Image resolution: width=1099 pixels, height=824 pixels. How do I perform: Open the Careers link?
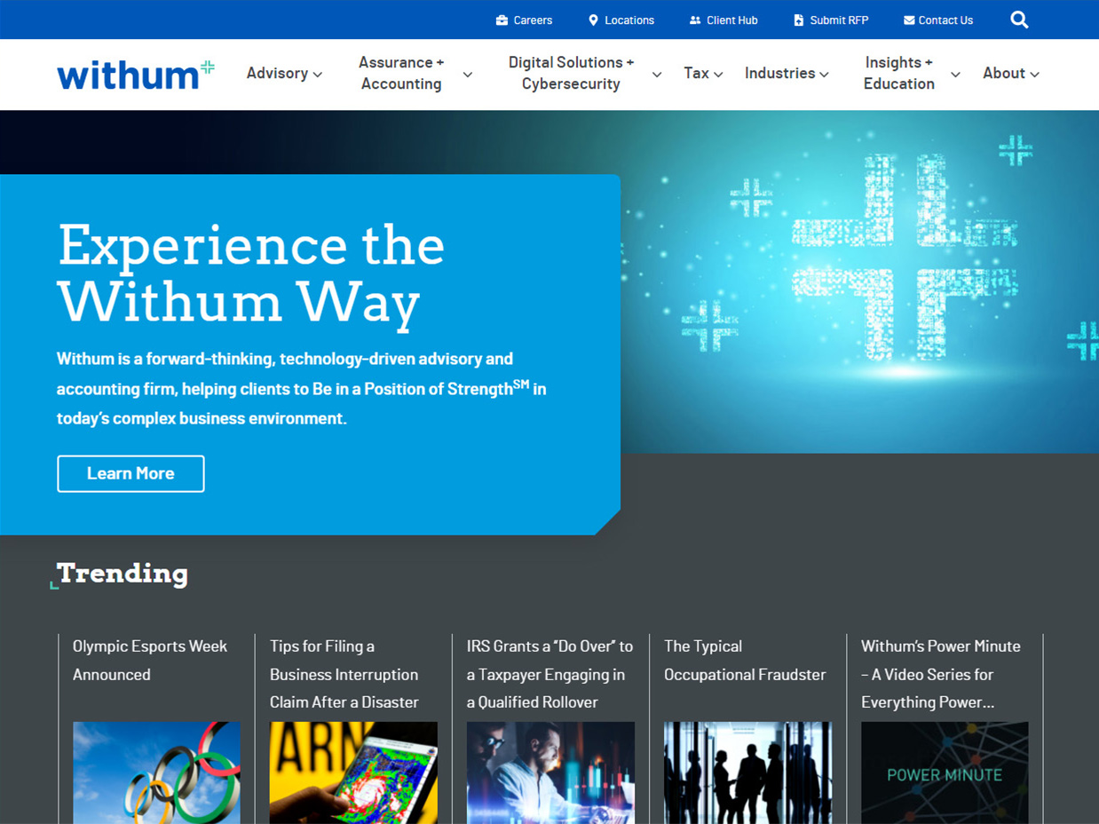(533, 20)
